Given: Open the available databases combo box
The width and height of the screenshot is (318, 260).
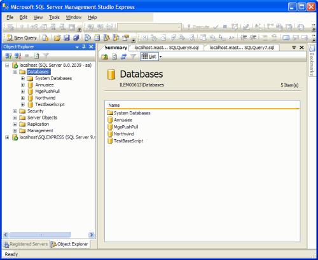Looking at the screenshot, I should [149, 27].
